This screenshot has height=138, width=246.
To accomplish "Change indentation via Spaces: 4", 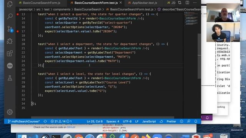I will click(113, 122).
